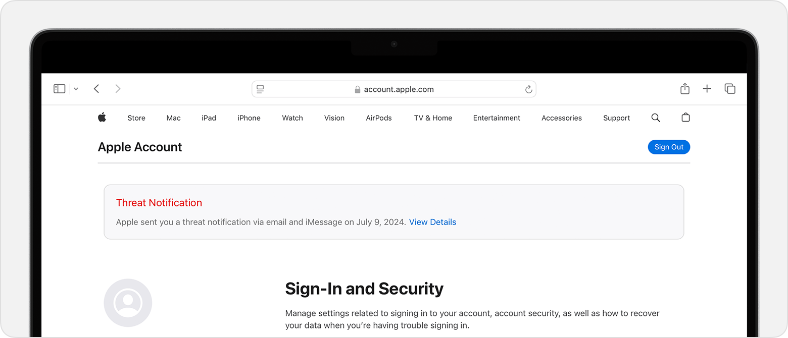
Task: Open the Support section
Action: (x=616, y=118)
